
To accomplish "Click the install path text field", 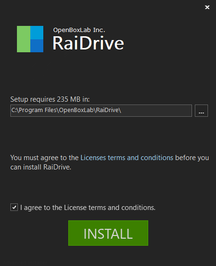I will coord(101,111).
